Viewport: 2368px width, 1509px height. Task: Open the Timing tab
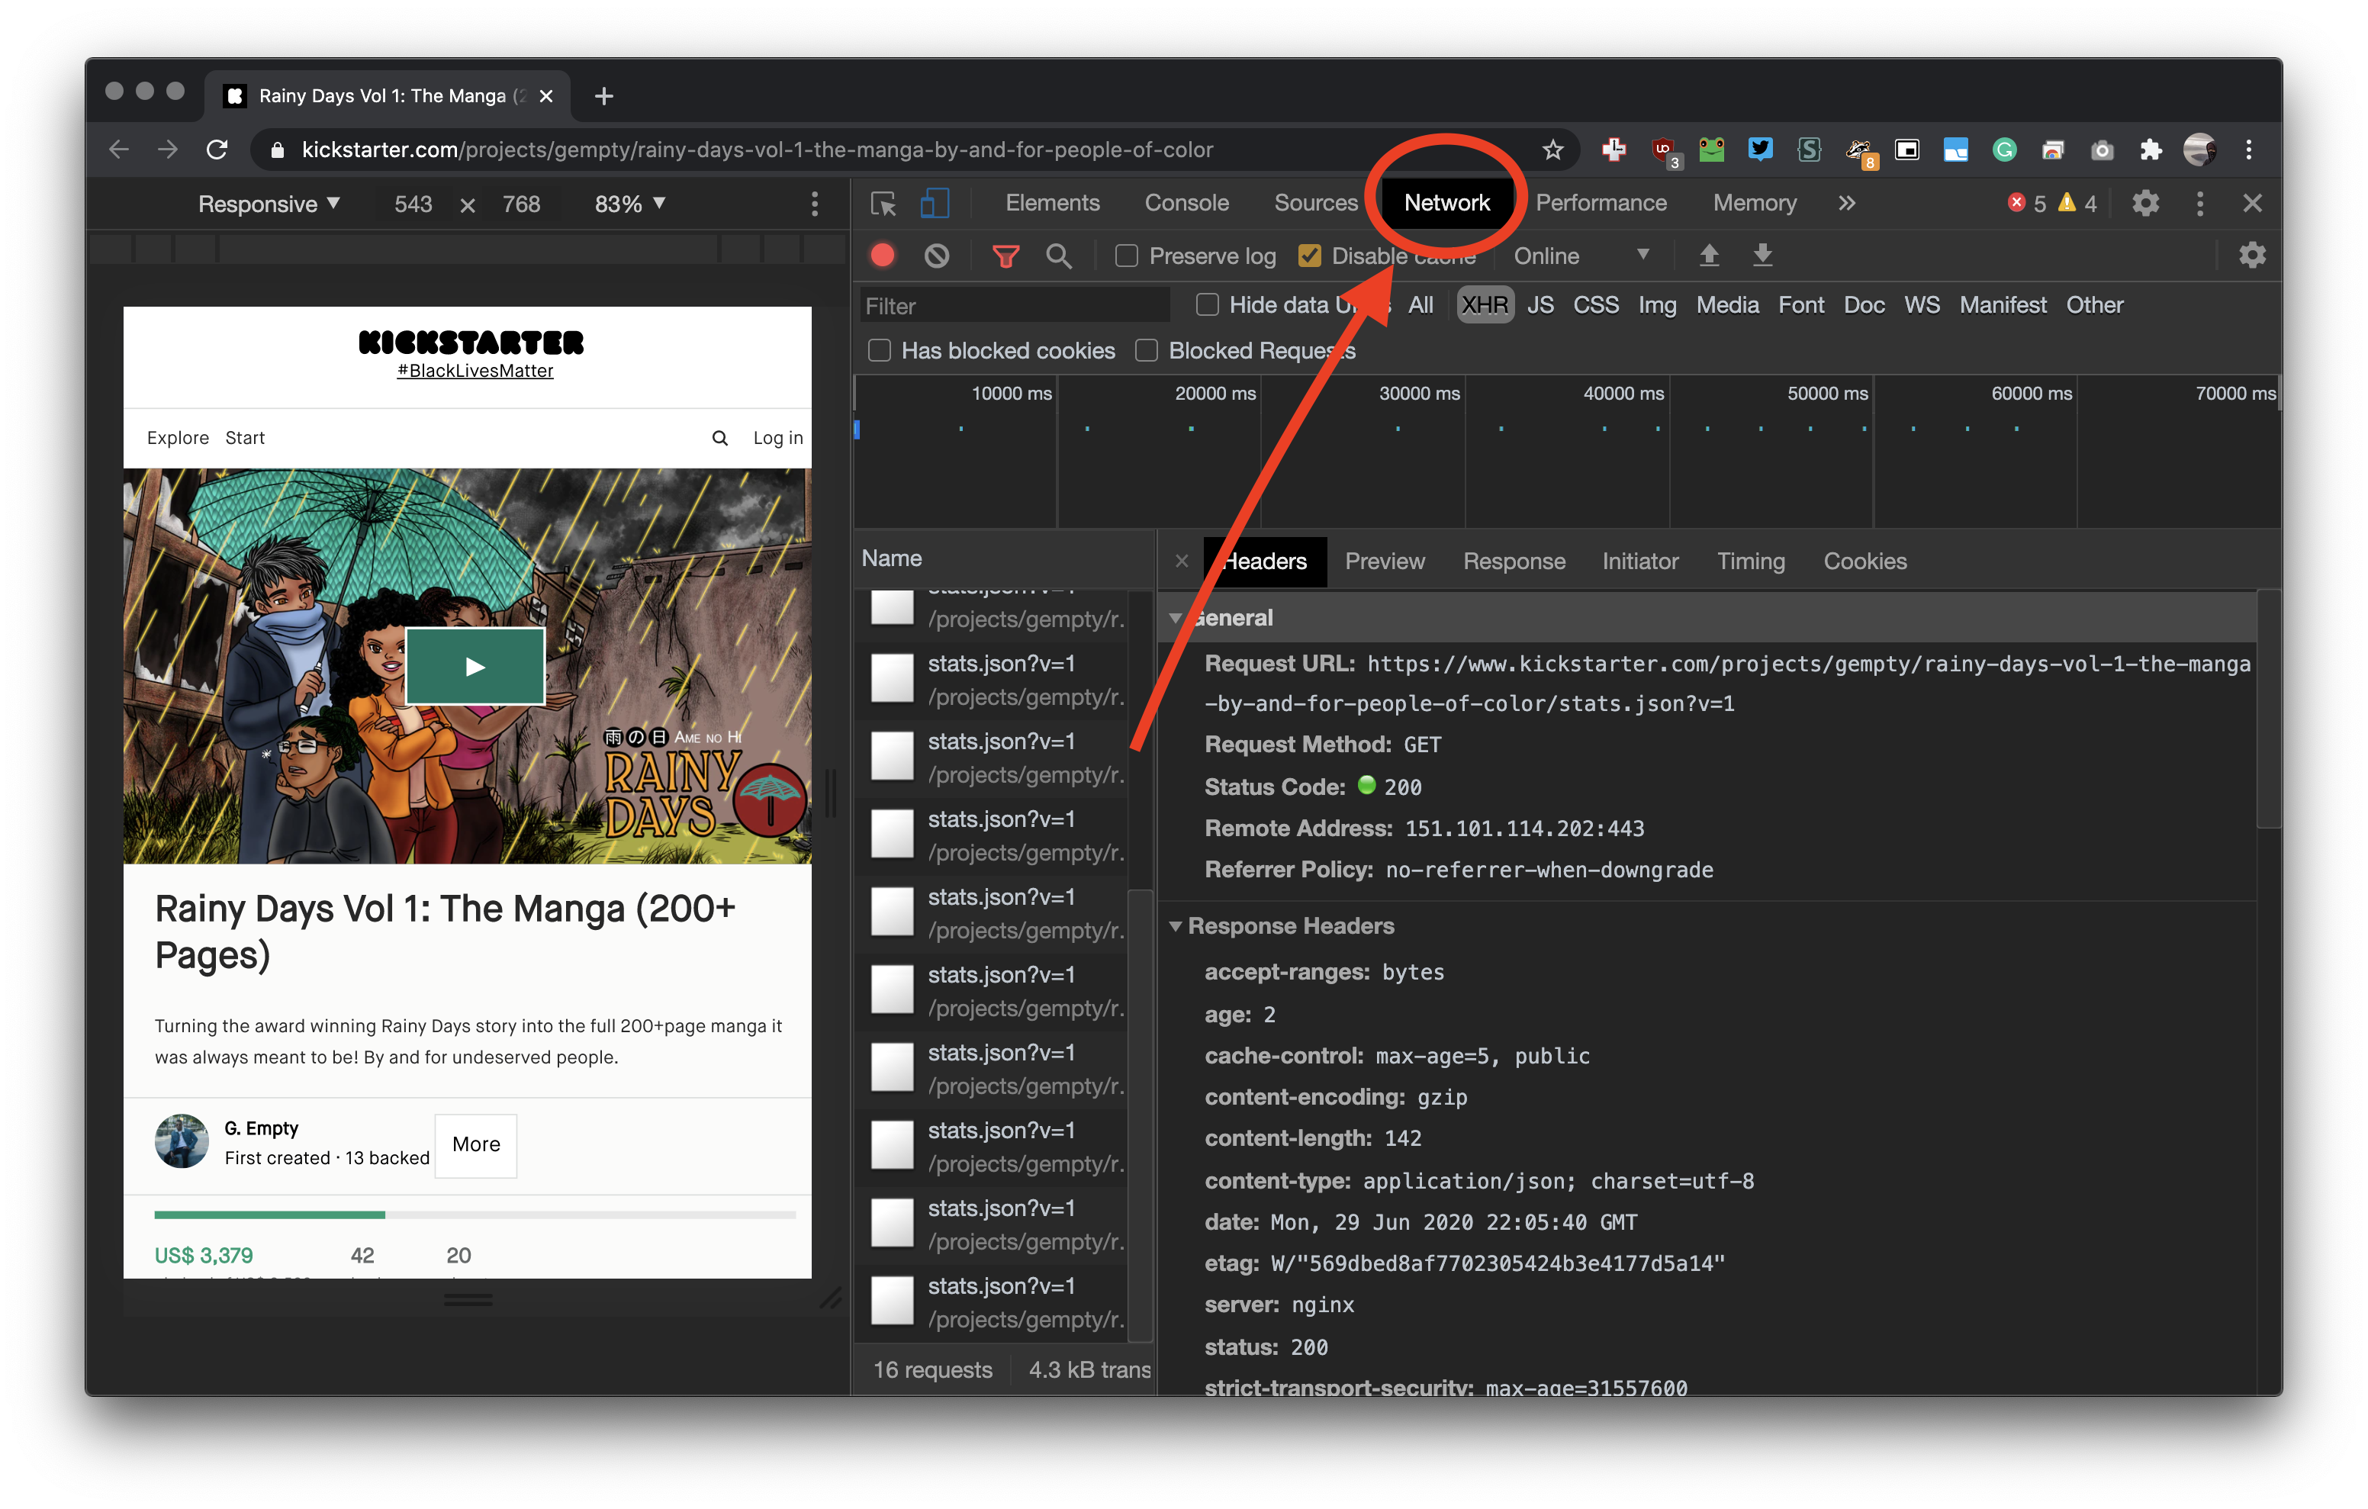(x=1750, y=561)
